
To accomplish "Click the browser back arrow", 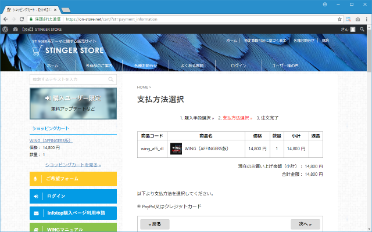I will (x=6, y=19).
